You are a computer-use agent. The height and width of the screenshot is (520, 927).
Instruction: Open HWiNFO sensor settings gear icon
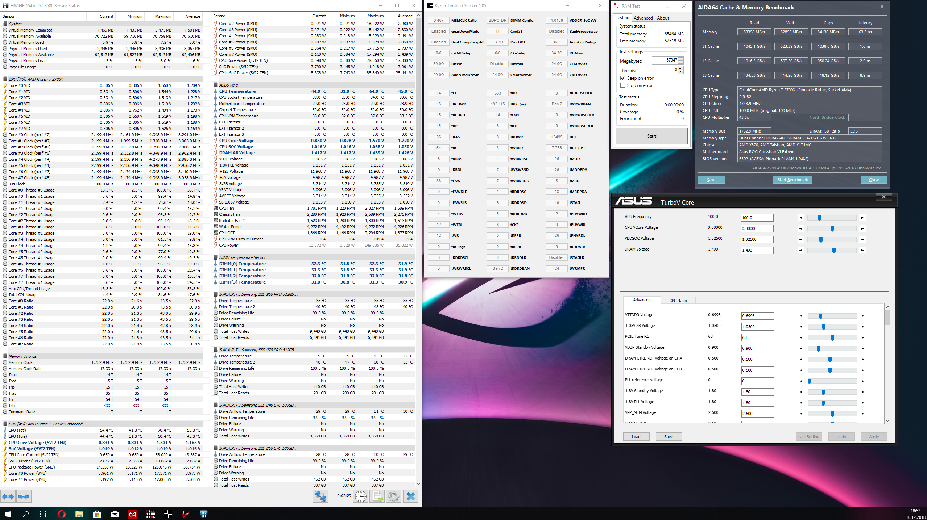pyautogui.click(x=394, y=496)
